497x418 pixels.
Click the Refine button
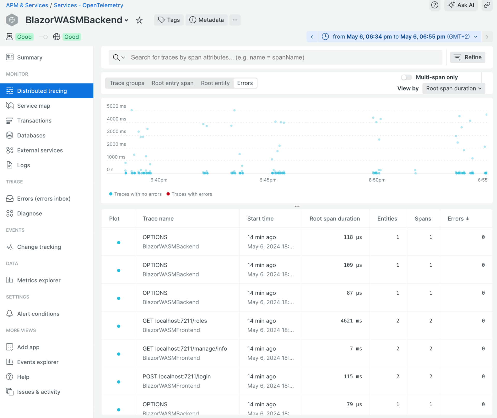467,57
